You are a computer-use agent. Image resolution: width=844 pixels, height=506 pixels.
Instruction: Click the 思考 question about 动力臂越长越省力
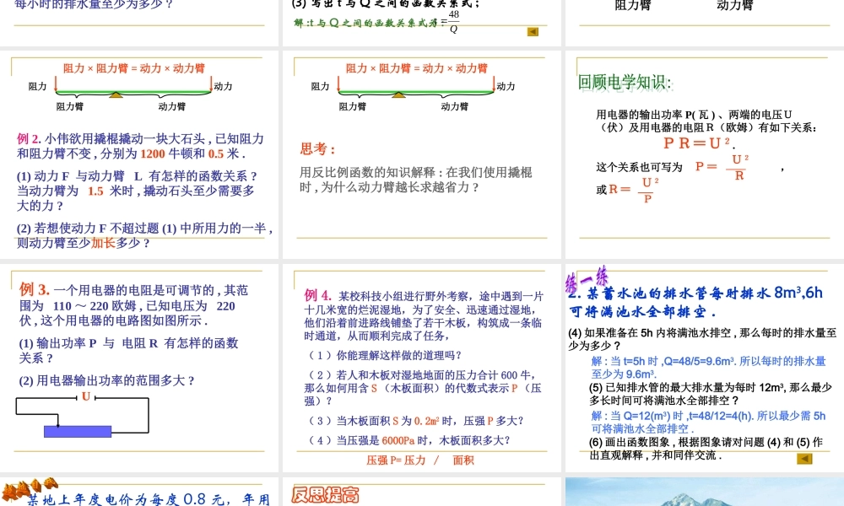pos(415,180)
